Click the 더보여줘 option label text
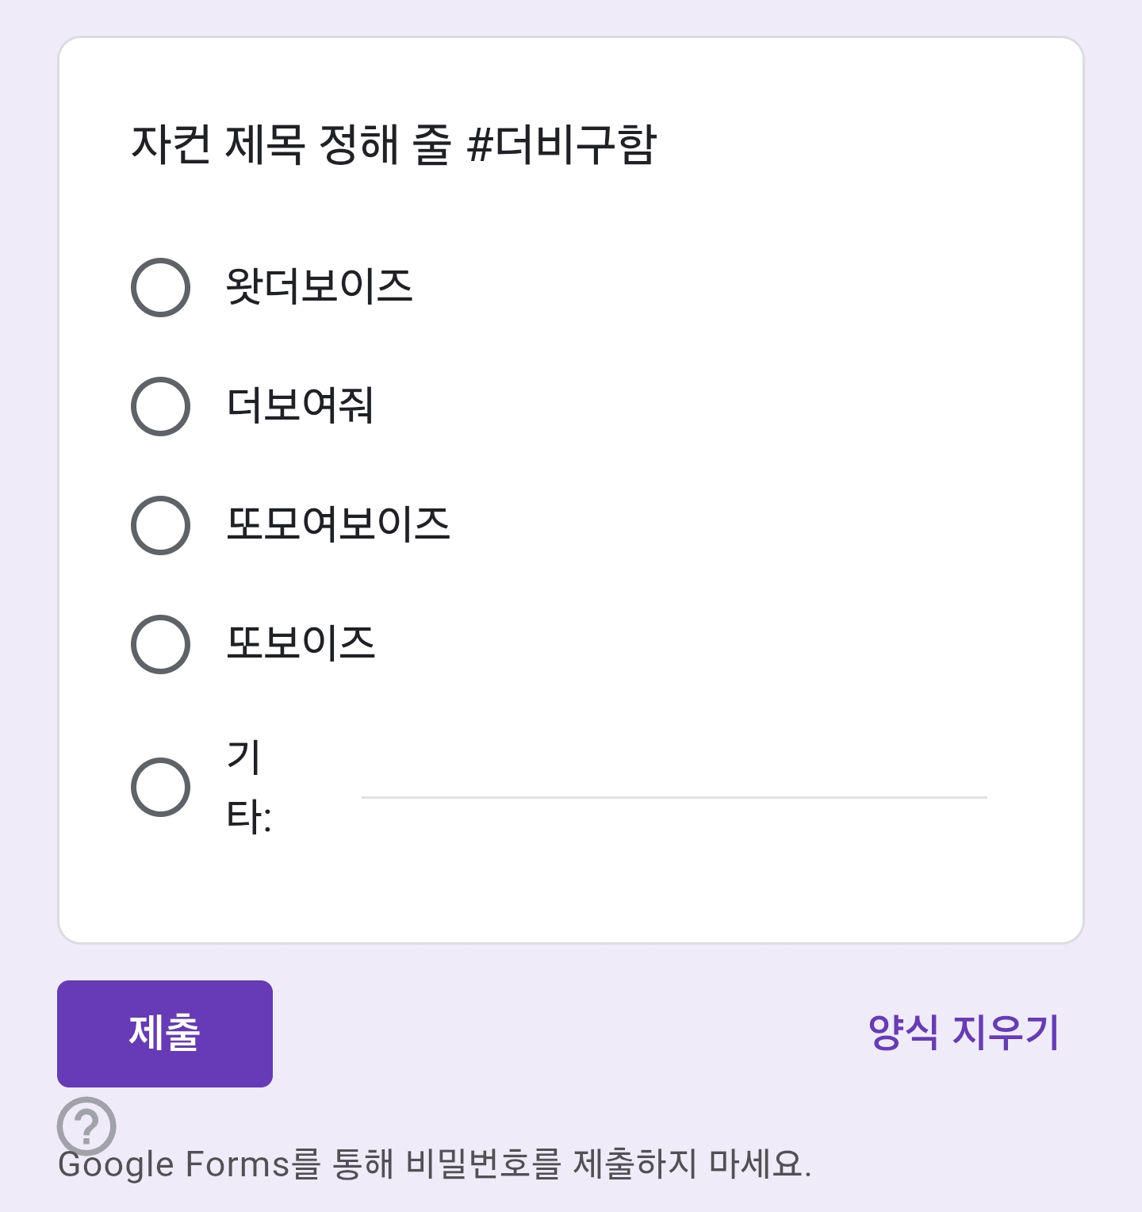This screenshot has height=1212, width=1142. [x=300, y=405]
